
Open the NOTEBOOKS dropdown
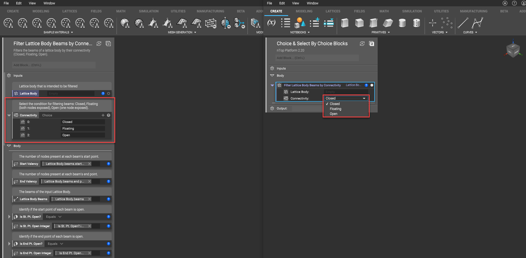[x=300, y=32]
